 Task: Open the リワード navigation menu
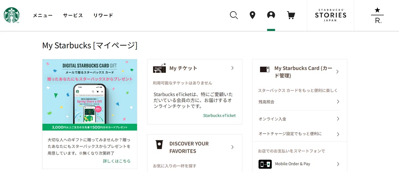click(x=103, y=15)
